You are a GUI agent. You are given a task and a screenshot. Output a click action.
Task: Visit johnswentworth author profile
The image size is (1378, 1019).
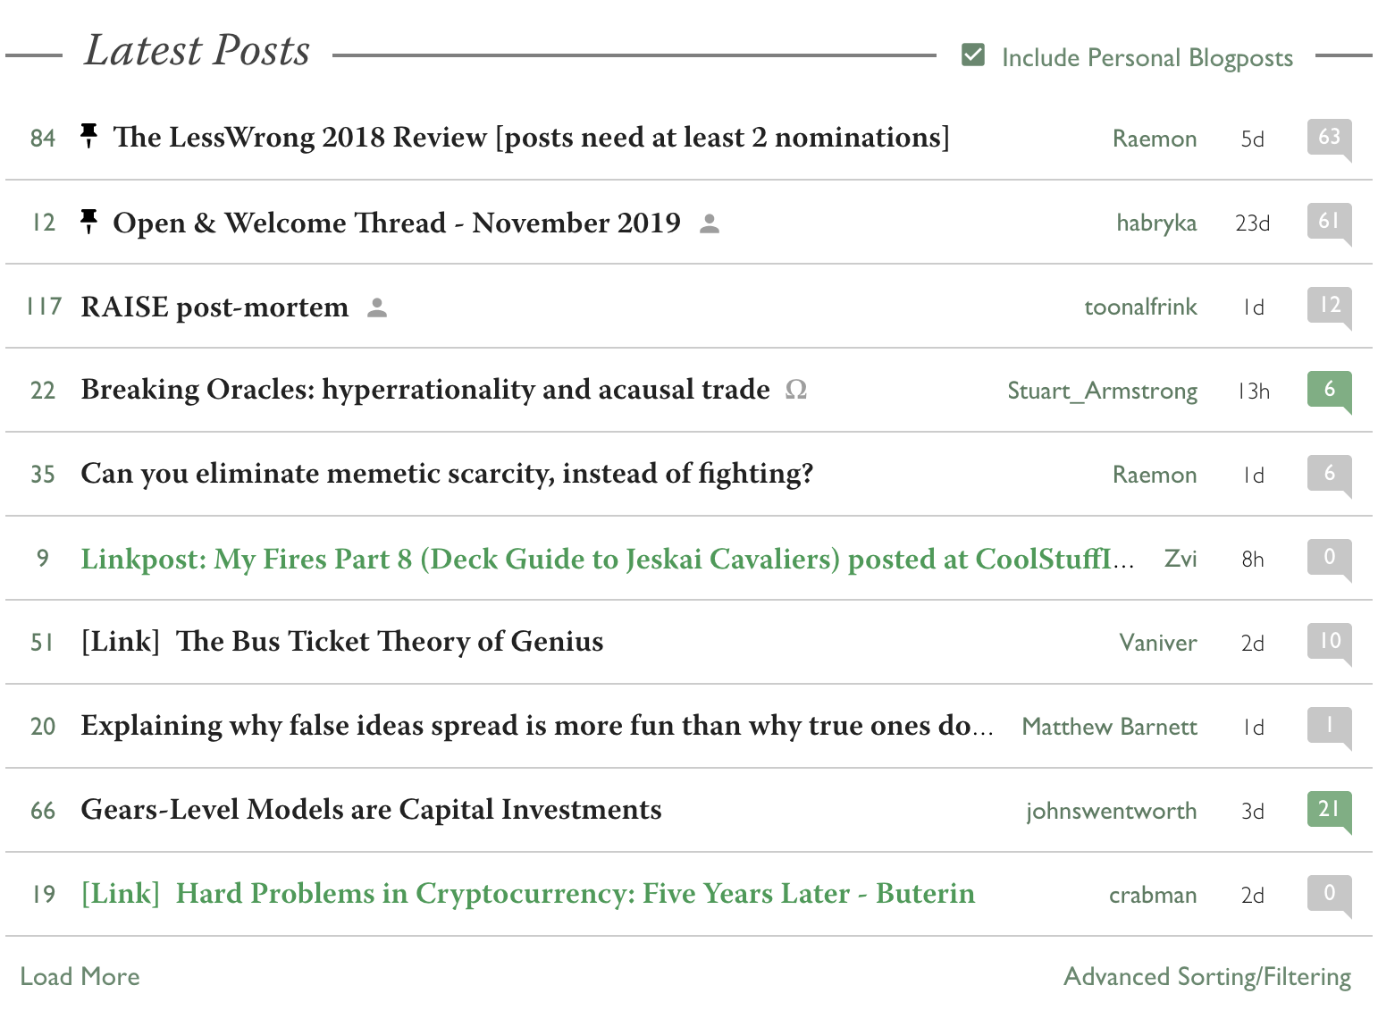tap(1111, 811)
